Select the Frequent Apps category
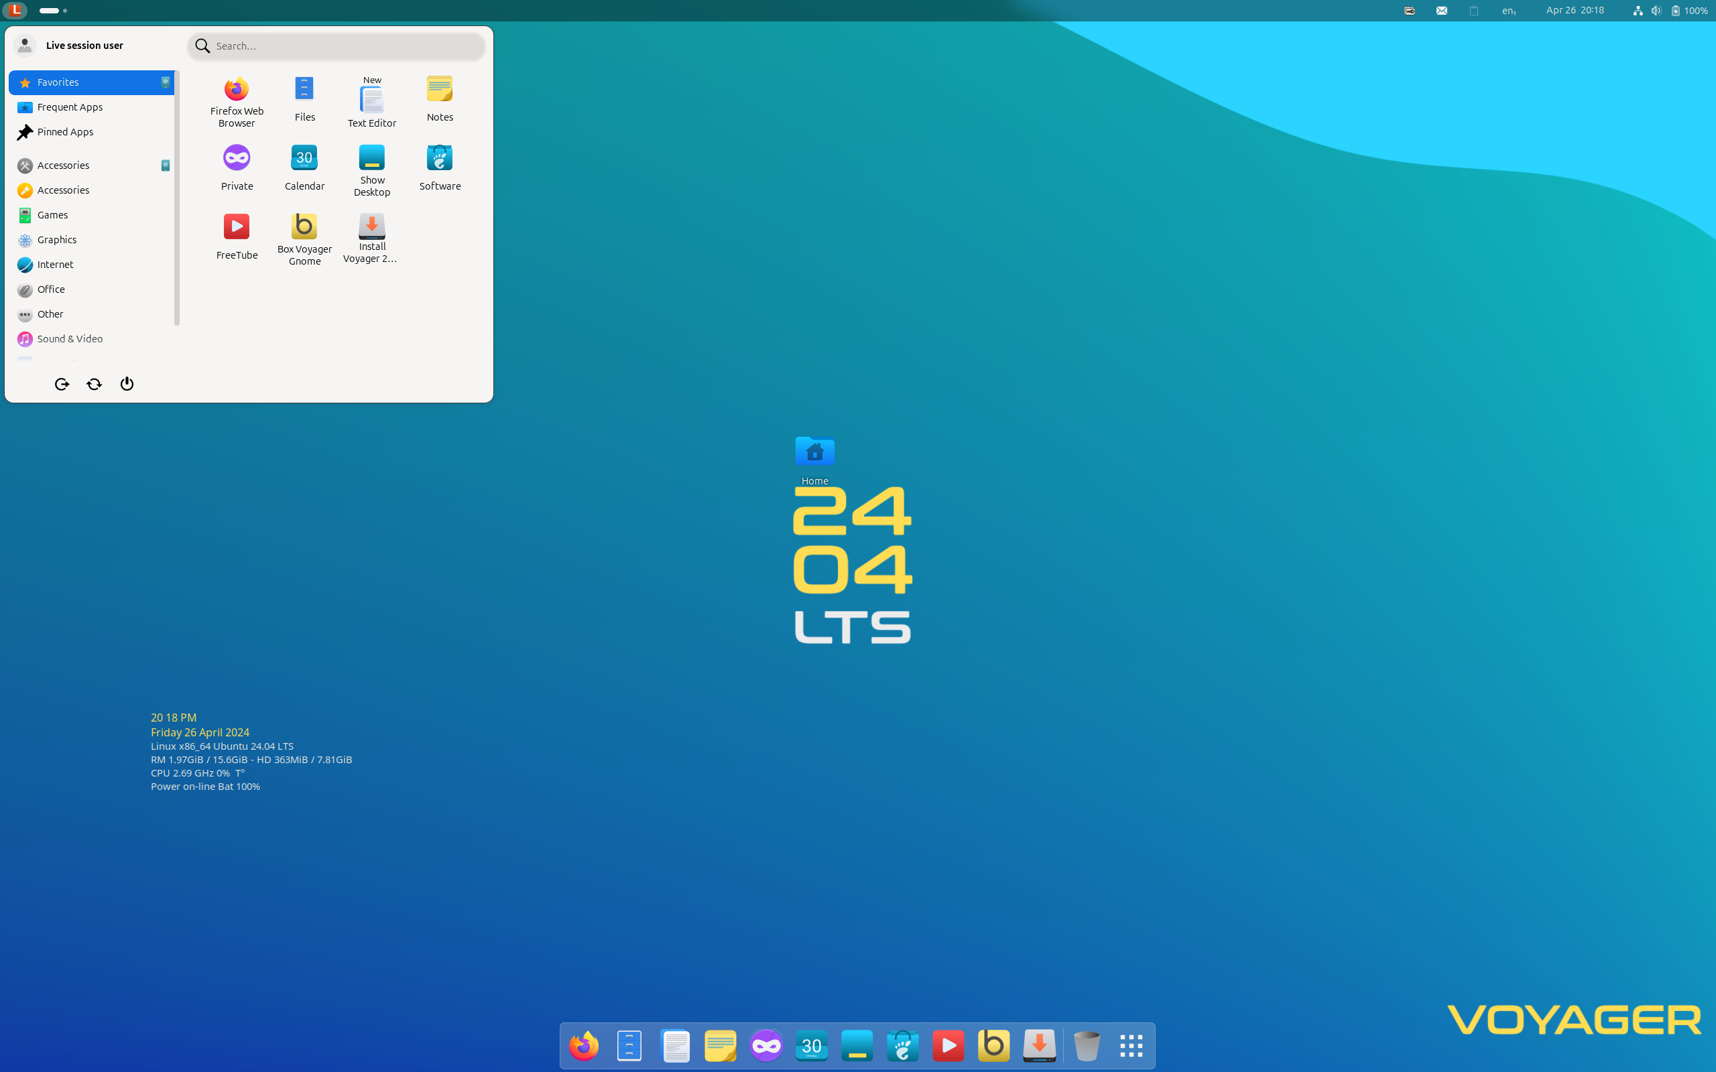Image resolution: width=1716 pixels, height=1072 pixels. tap(70, 107)
